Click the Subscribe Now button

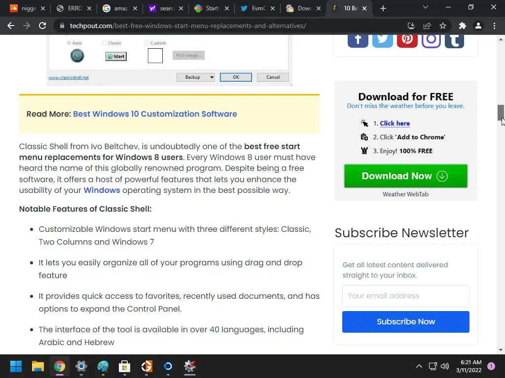coord(405,322)
